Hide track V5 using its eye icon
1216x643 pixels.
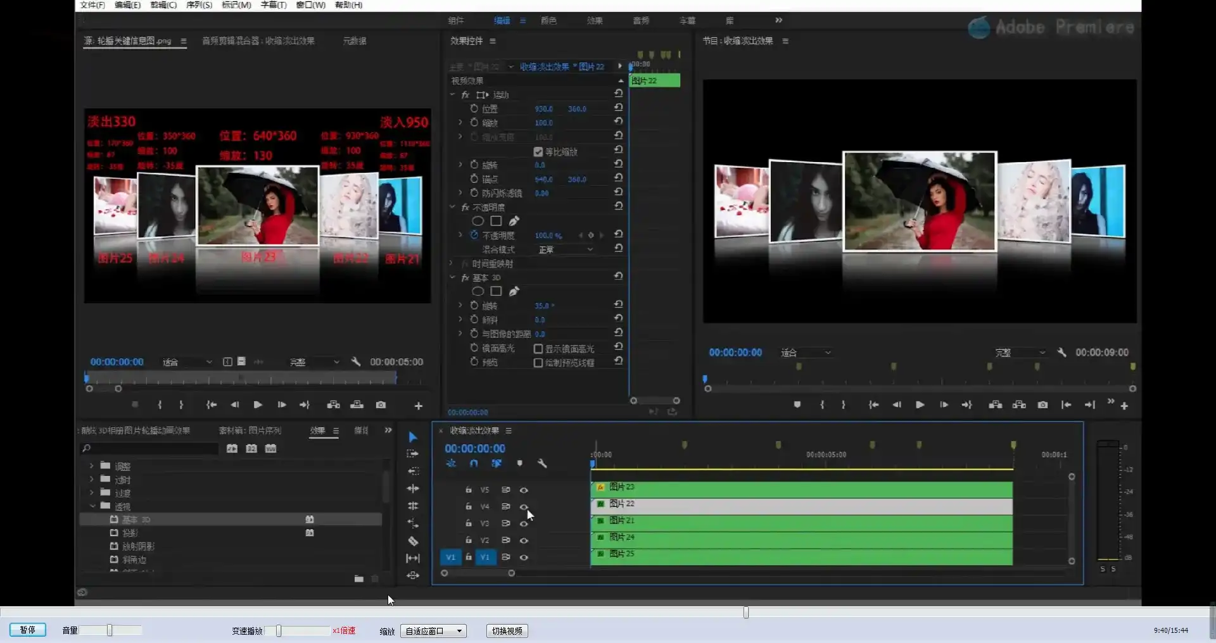click(524, 490)
